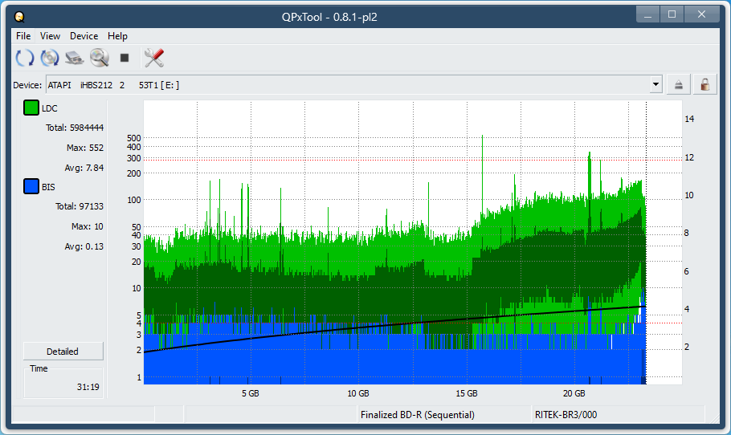The width and height of the screenshot is (731, 435).
Task: Stop the scan with the square icon
Action: pyautogui.click(x=125, y=58)
